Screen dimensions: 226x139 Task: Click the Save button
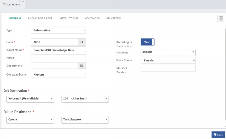[x=218, y=135]
